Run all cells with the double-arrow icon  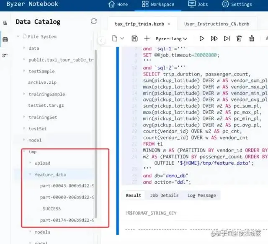(214, 39)
